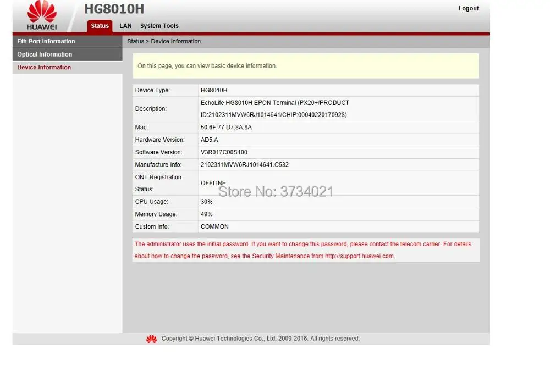
Task: Click the Status > Device Information breadcrumb
Action: coord(164,41)
